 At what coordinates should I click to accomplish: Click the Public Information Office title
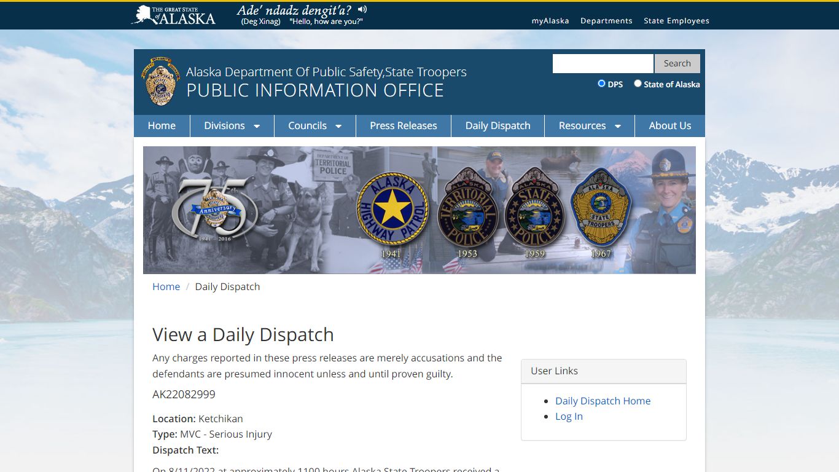pyautogui.click(x=315, y=90)
